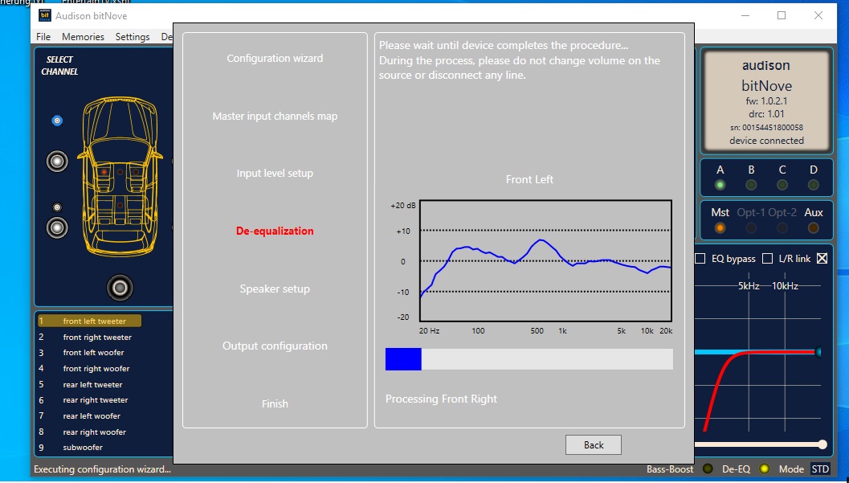This screenshot has width=849, height=483.
Task: Switch to memory preset B
Action: [751, 185]
